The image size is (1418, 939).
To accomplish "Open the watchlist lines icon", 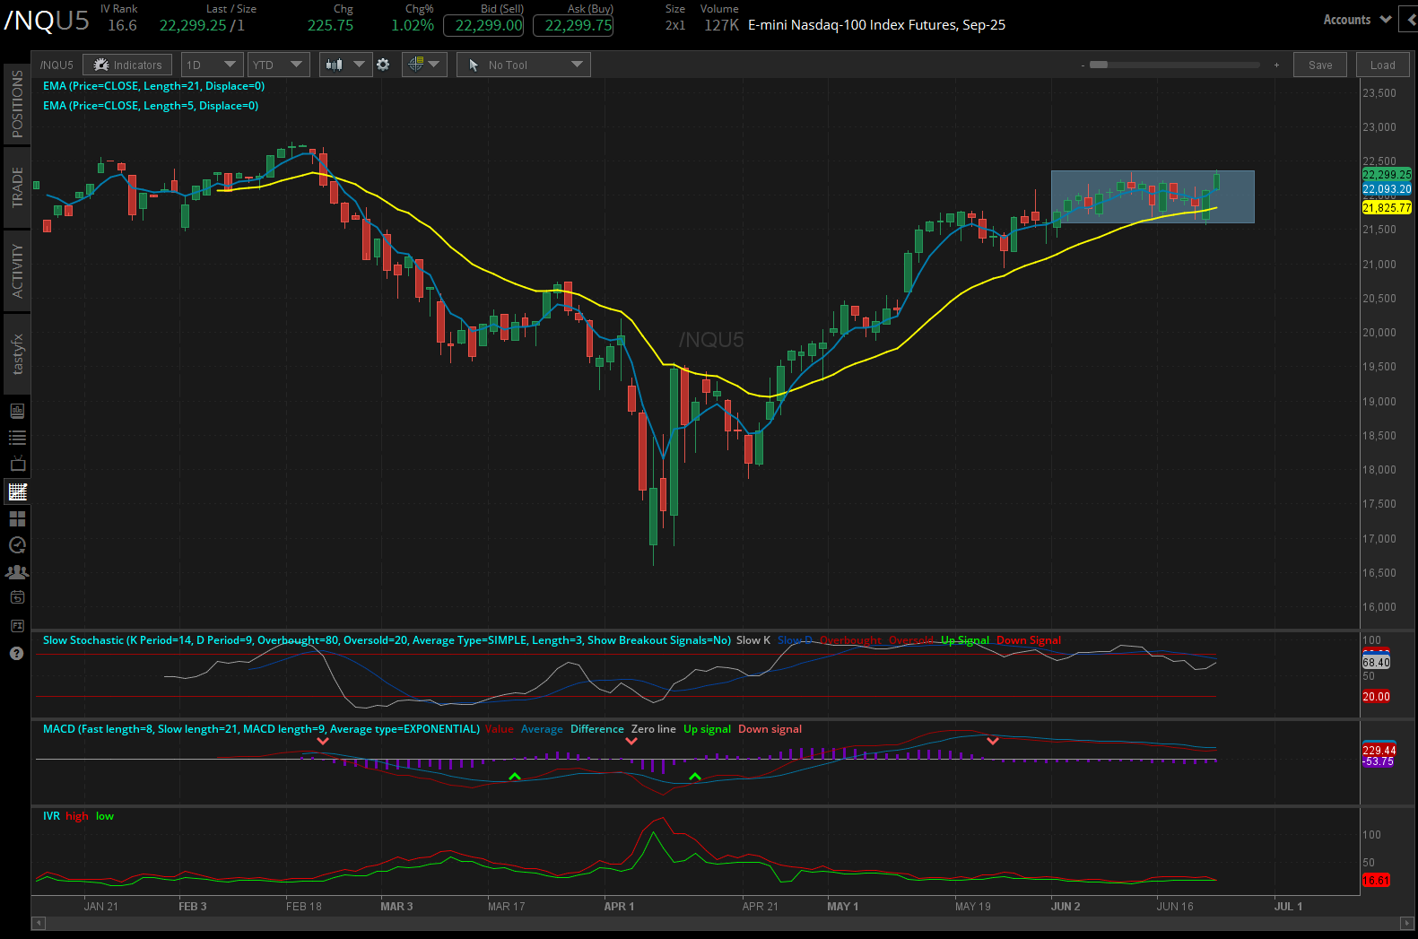I will [x=17, y=438].
